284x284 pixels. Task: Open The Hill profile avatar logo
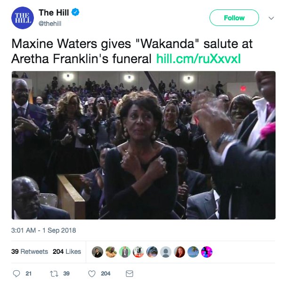point(23,18)
